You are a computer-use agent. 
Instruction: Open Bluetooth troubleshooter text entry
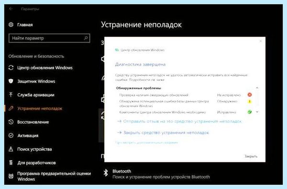(x=161, y=174)
